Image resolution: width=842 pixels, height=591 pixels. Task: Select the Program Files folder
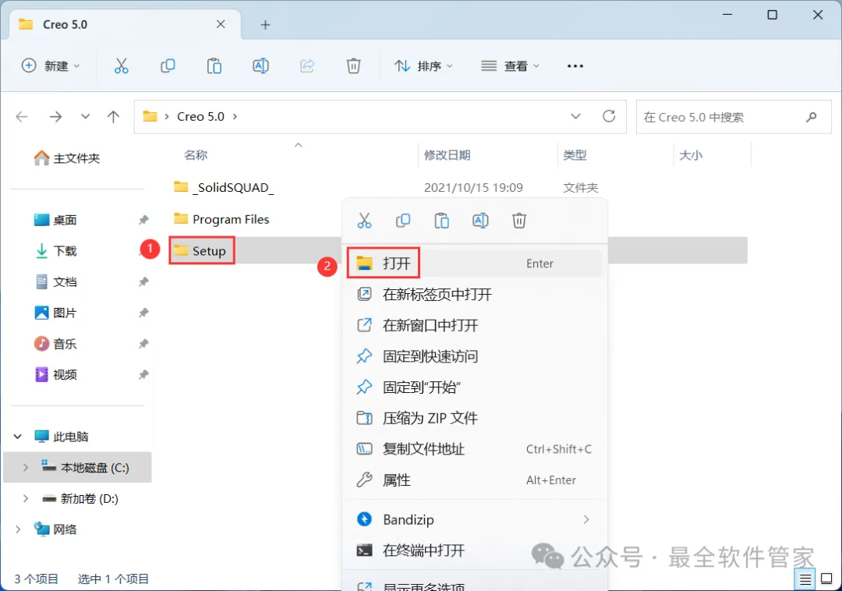pos(221,219)
